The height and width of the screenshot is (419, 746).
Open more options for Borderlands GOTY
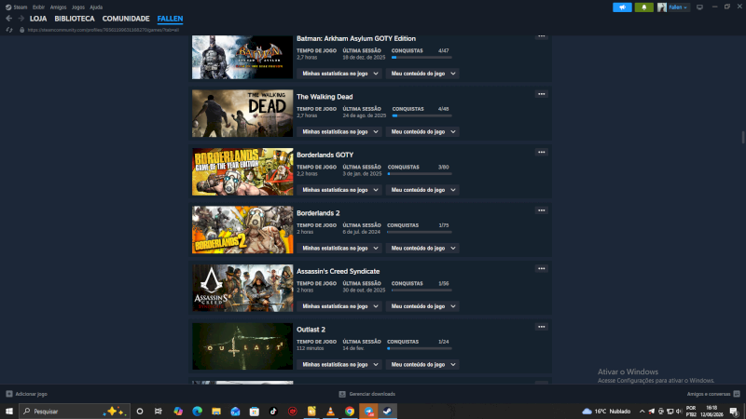(542, 152)
